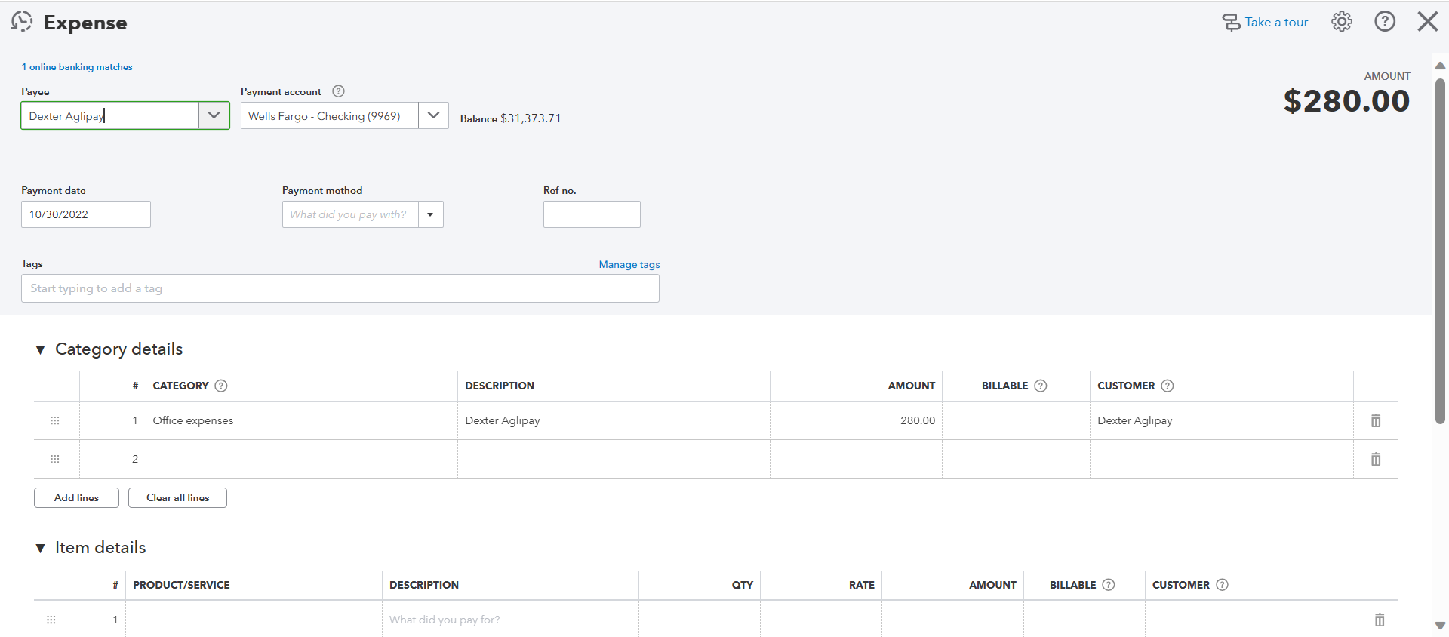Image resolution: width=1449 pixels, height=637 pixels.
Task: Collapse the Item details section
Action: click(41, 548)
